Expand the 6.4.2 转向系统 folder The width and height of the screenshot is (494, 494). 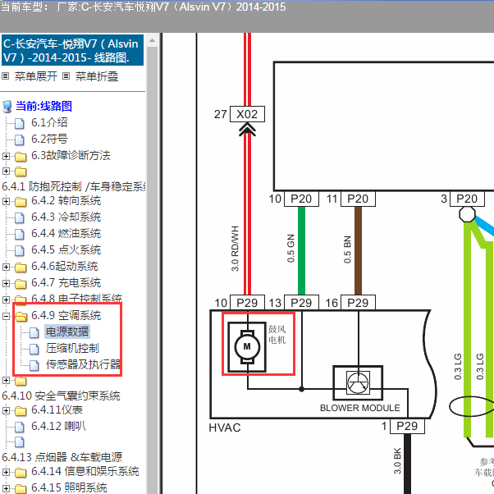[6, 201]
